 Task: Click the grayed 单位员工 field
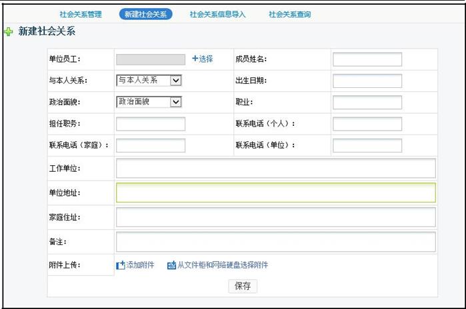click(151, 59)
